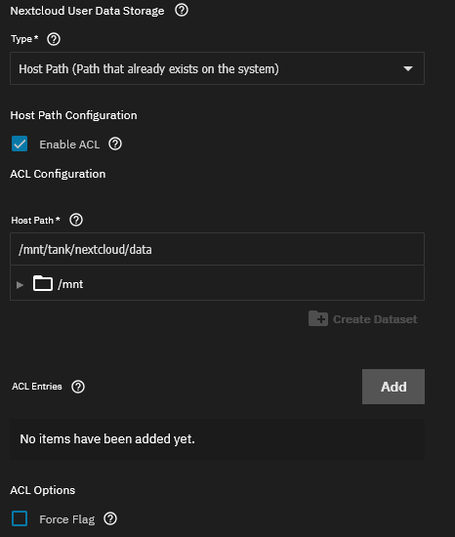Screen dimensions: 455x537
Task: Uncheck the Enable ACL checkbox
Action: pyautogui.click(x=20, y=144)
